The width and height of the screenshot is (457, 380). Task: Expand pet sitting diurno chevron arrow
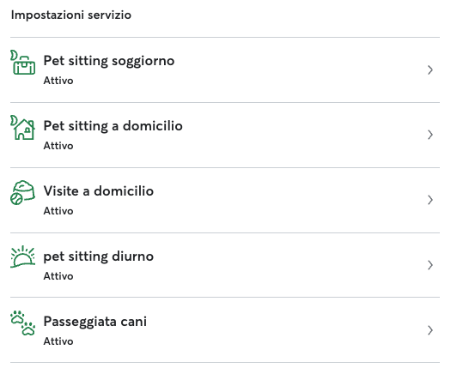(x=430, y=265)
